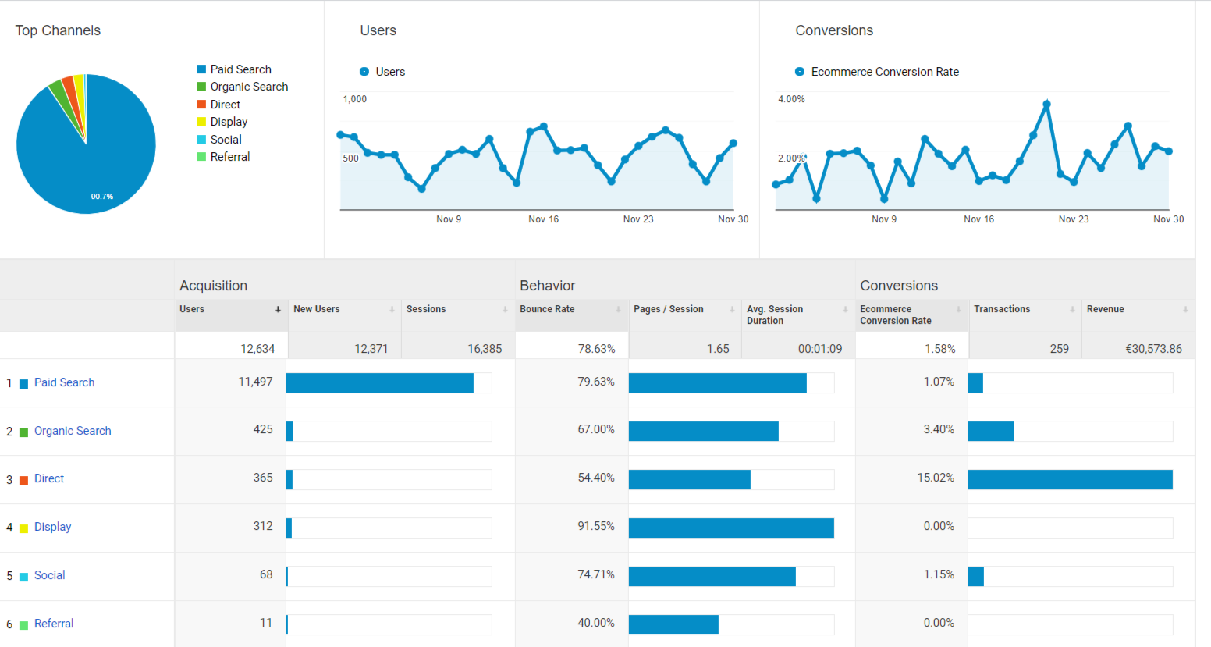Viewport: 1211px width, 647px height.
Task: Sort by Bounce Rate arrow icon
Action: point(618,310)
